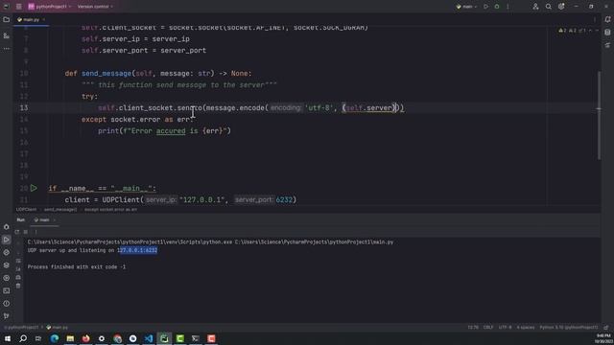Click the main.py path link in console
This screenshot has height=345, width=614.
[x=314, y=242]
